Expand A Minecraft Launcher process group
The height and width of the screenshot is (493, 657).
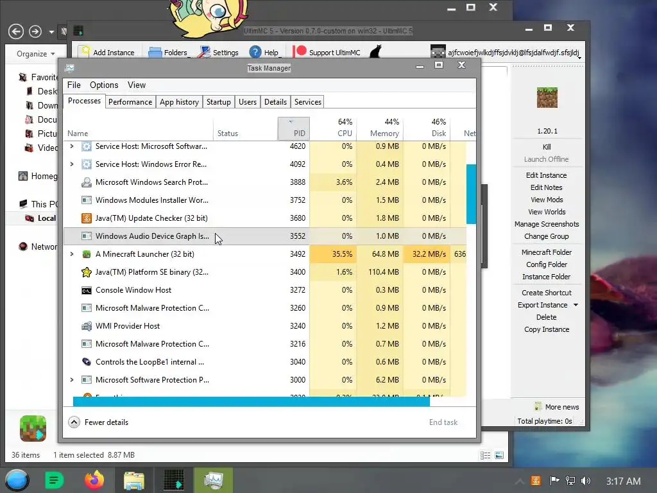72,254
